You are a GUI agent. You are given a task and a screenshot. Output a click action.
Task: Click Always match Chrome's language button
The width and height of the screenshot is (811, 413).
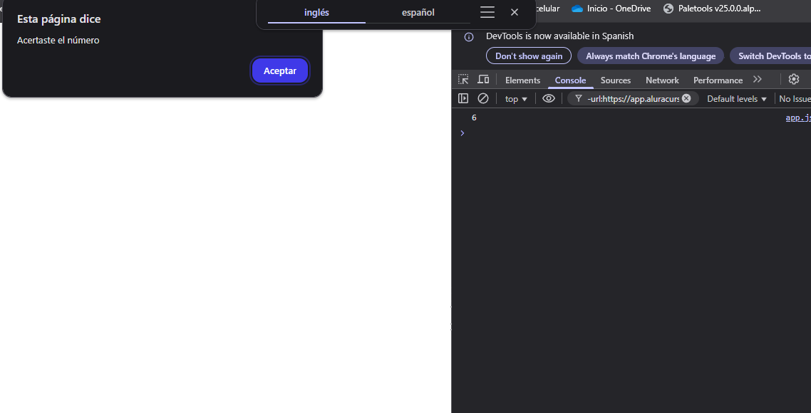(651, 56)
